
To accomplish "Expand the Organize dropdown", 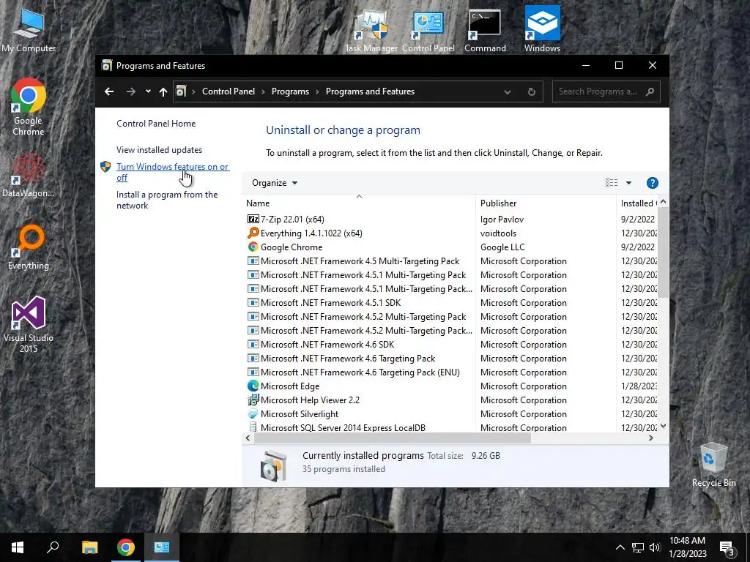I will coord(275,183).
